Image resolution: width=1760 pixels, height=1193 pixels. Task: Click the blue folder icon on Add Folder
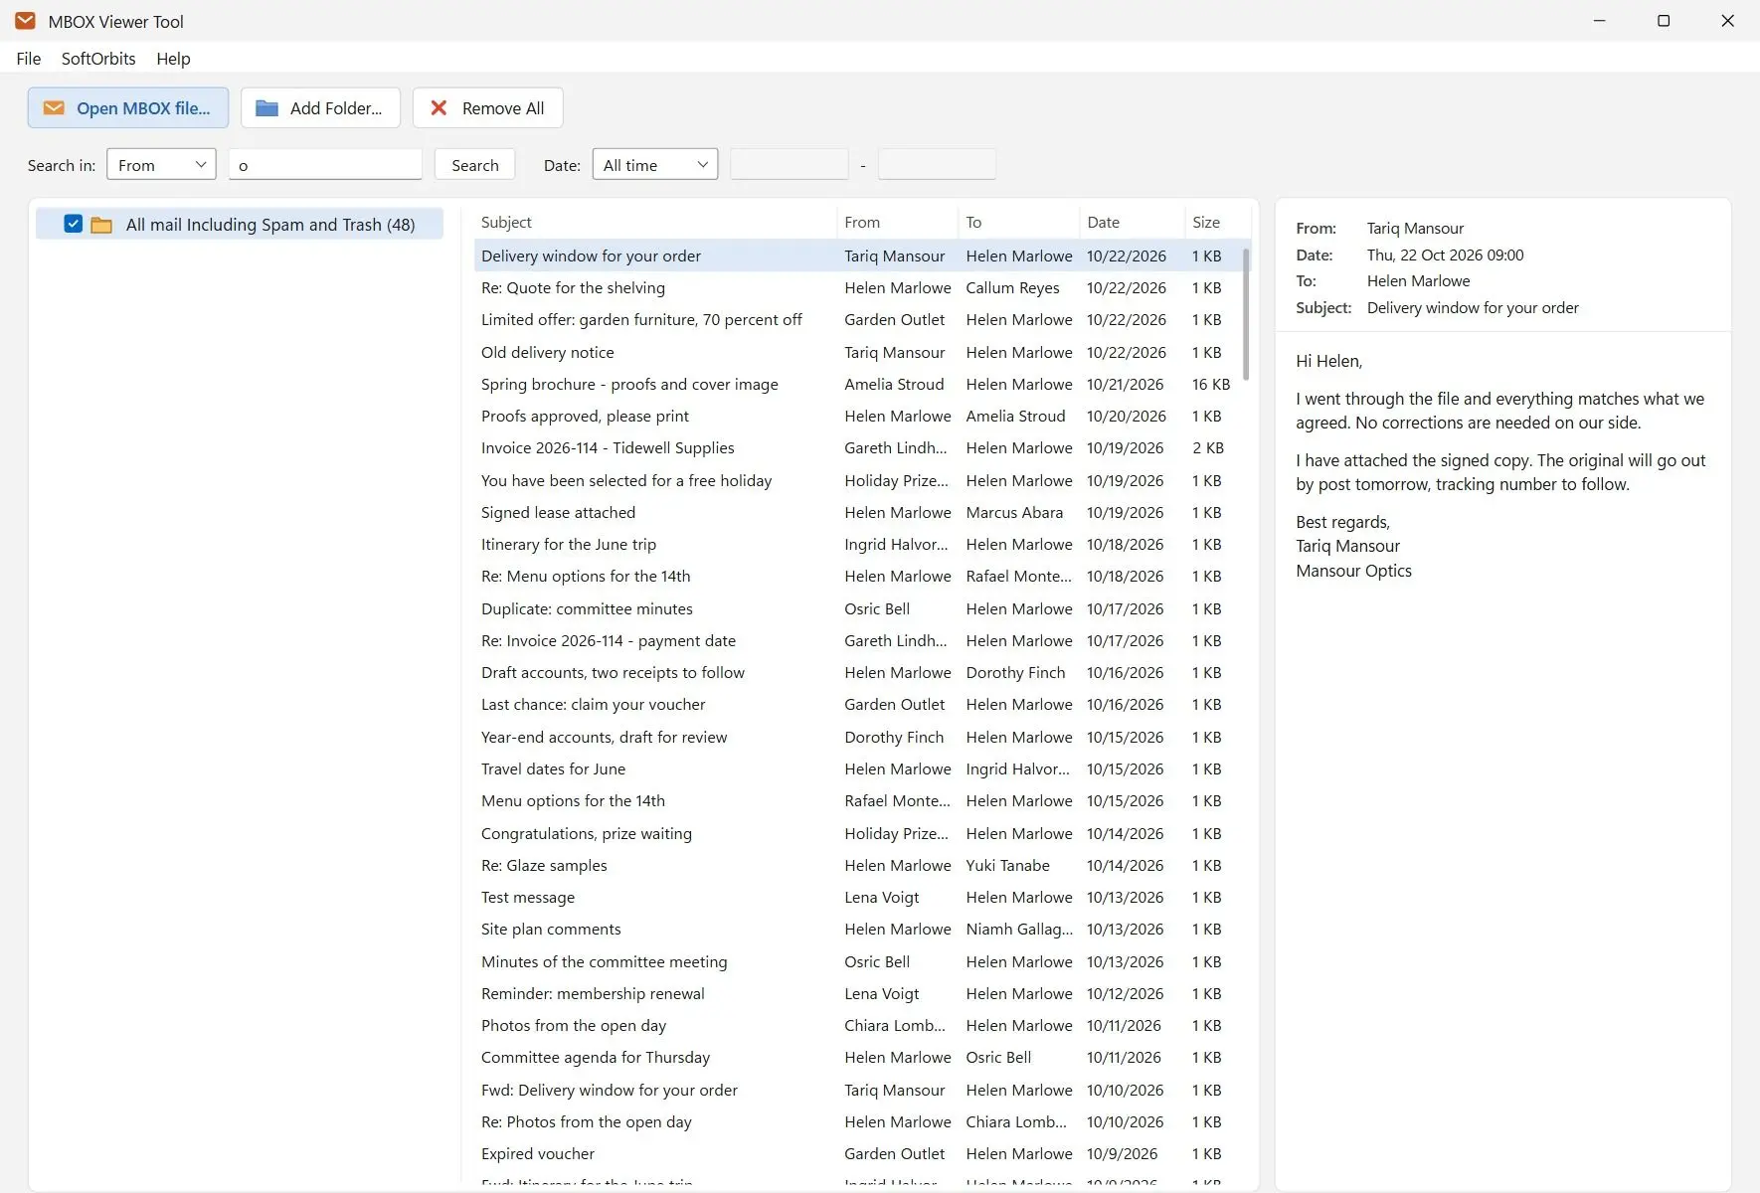[266, 108]
